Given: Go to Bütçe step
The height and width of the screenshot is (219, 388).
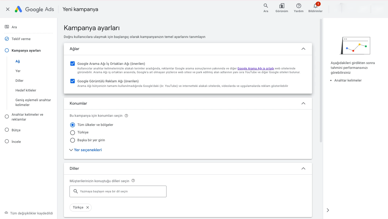Looking at the screenshot, I should click(x=16, y=130).
